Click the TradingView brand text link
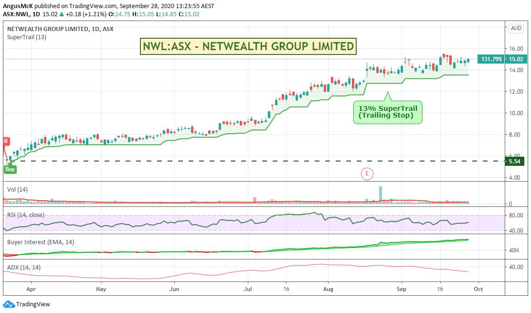The height and width of the screenshot is (313, 531). [33, 304]
